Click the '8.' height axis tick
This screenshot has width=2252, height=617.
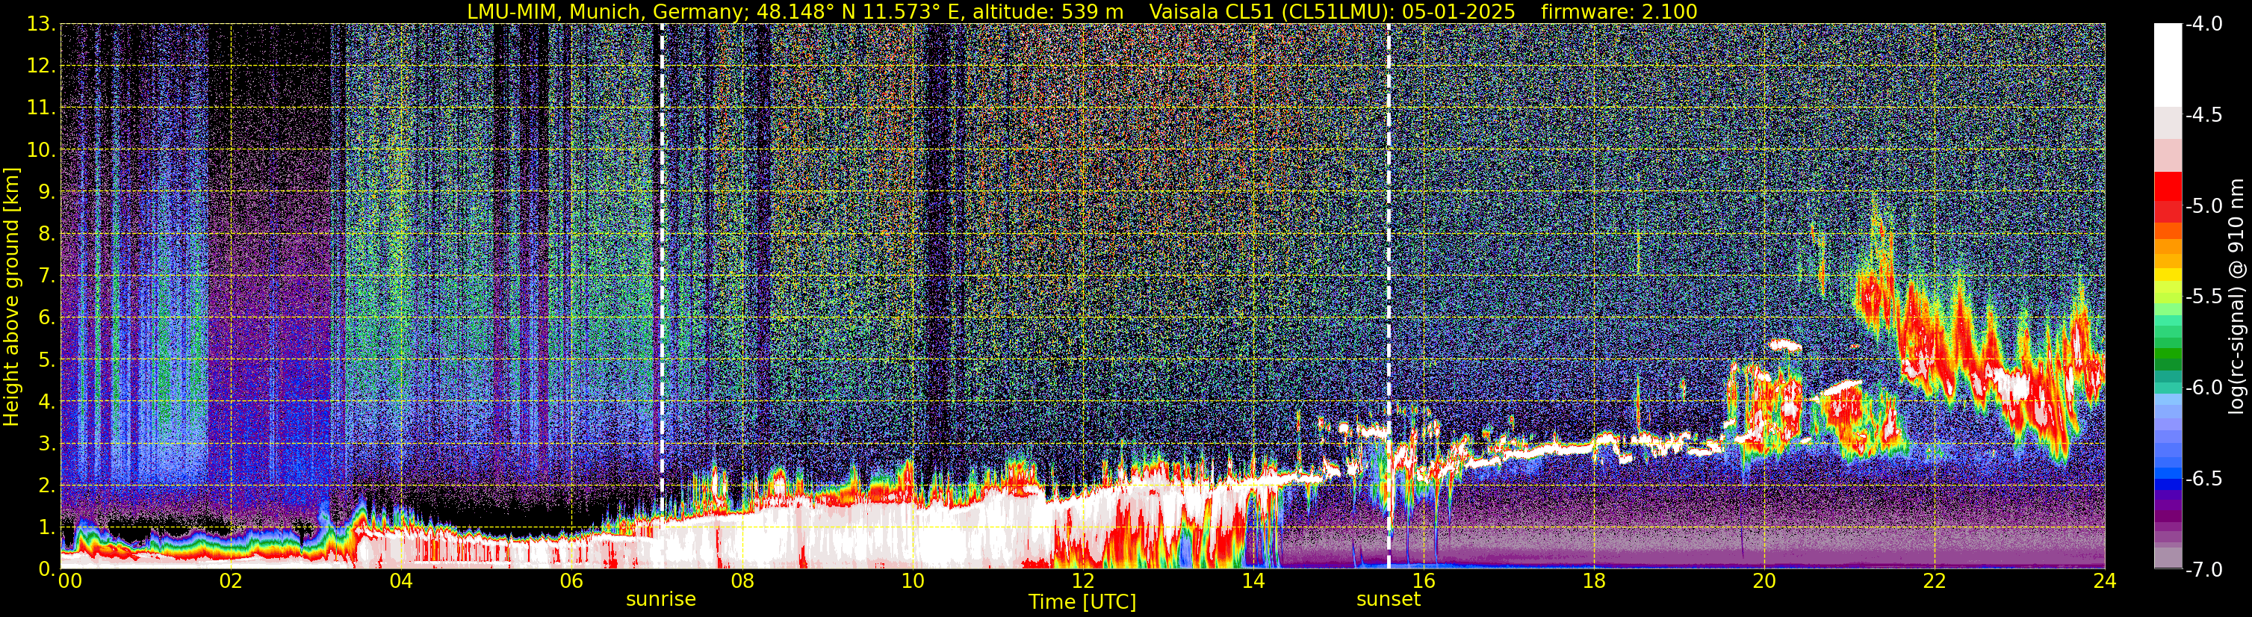(x=46, y=235)
